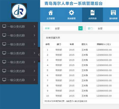The width and height of the screenshot is (119, 109).
Task: Click the 47 records footer summary text
Action: click(x=66, y=101)
